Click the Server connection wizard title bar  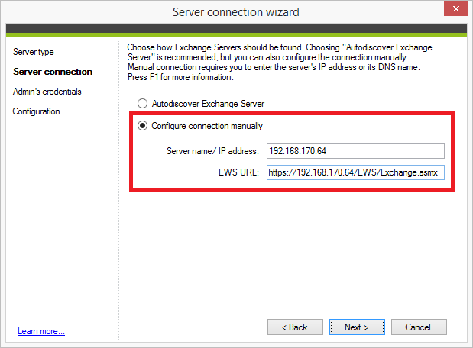click(x=236, y=12)
